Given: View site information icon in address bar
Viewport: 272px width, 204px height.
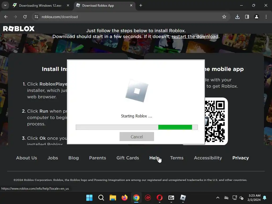Looking at the screenshot, I should [x=36, y=17].
